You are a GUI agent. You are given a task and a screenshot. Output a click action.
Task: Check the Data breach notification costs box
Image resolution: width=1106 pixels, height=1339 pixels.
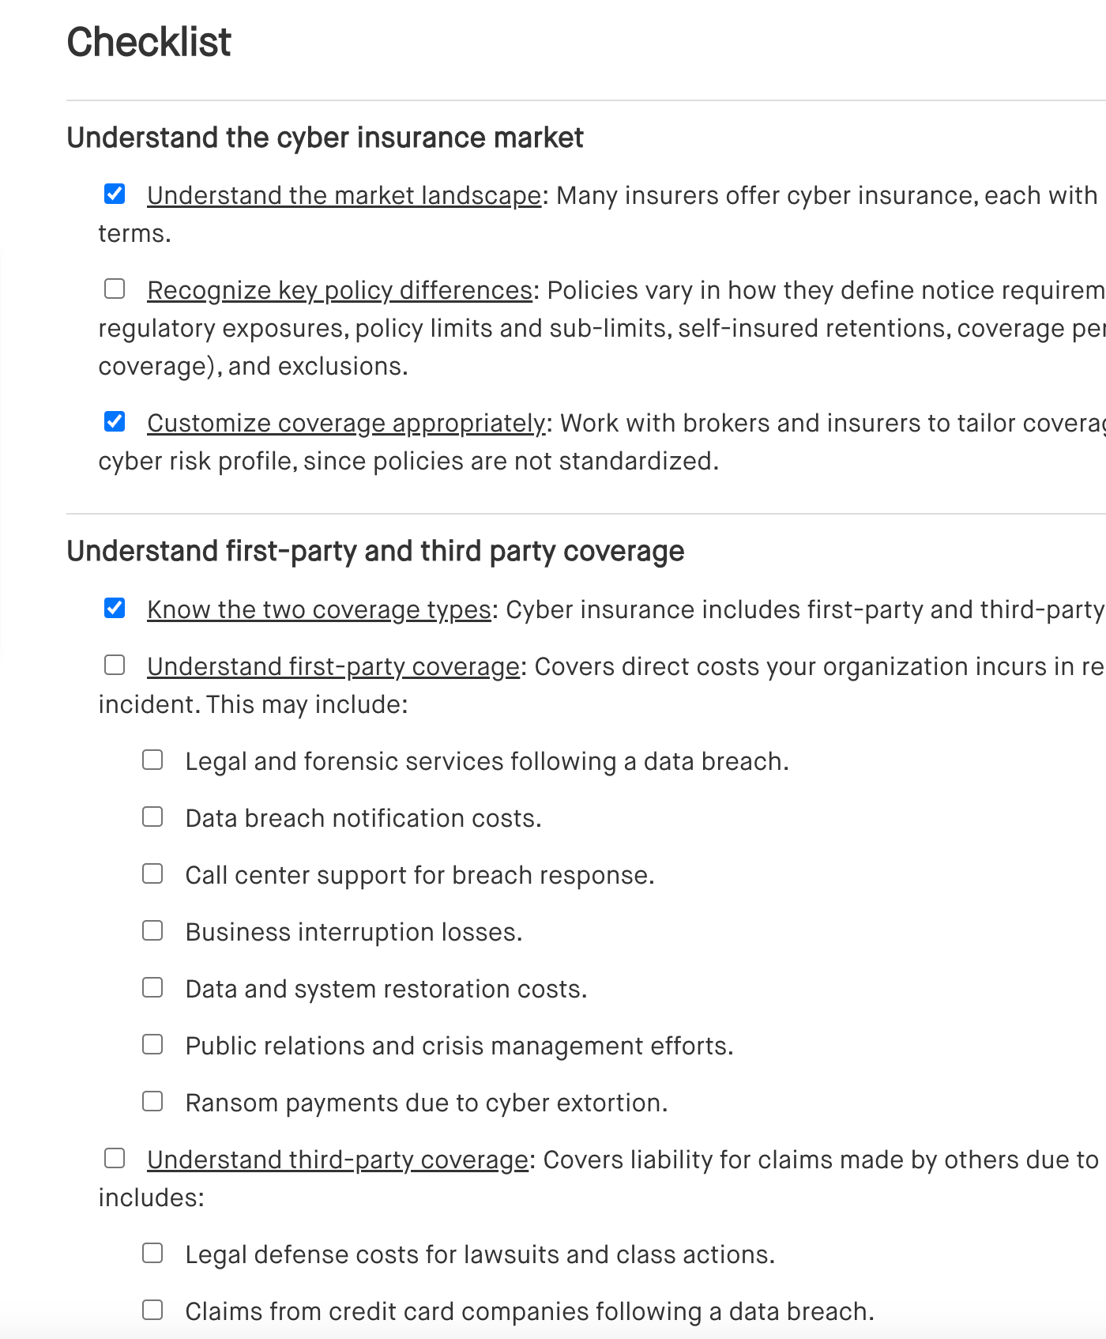[152, 816]
